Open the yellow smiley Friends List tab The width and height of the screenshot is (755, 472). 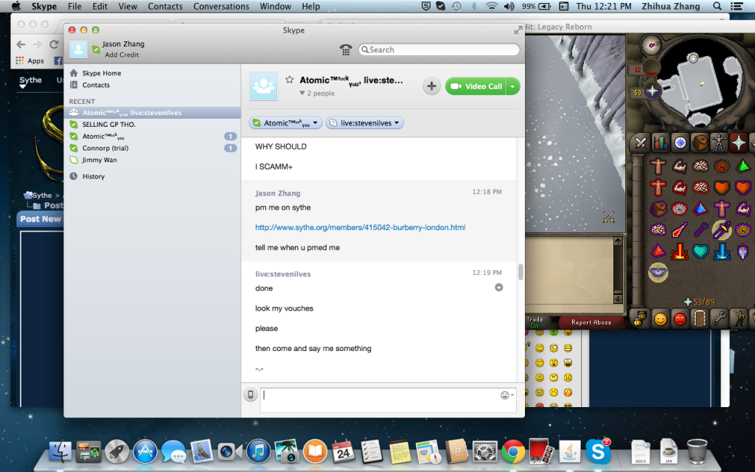click(661, 319)
